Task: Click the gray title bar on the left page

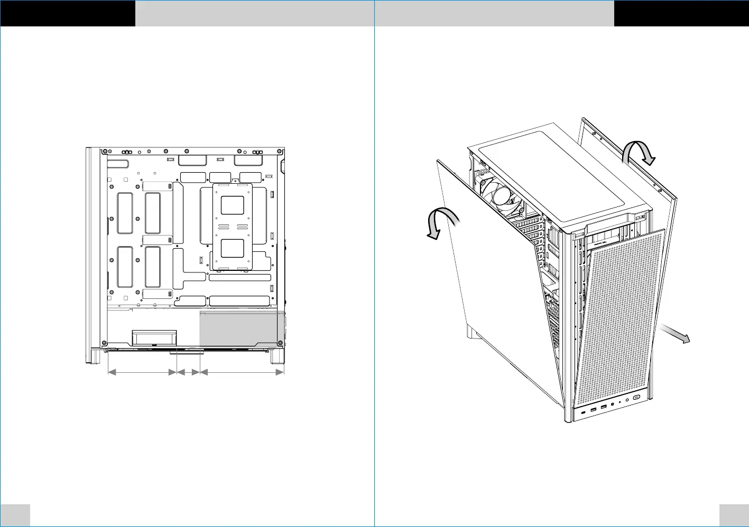Action: [255, 13]
